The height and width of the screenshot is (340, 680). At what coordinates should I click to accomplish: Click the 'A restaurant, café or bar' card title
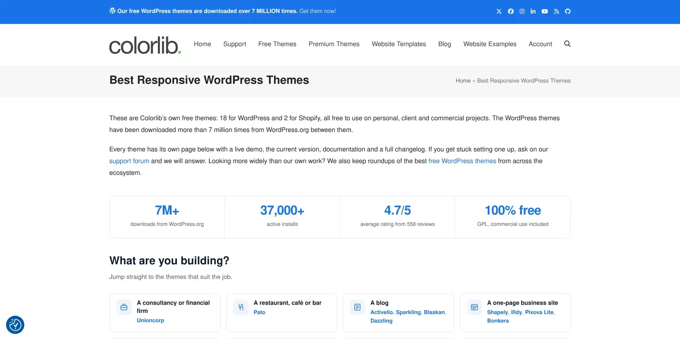pyautogui.click(x=287, y=303)
